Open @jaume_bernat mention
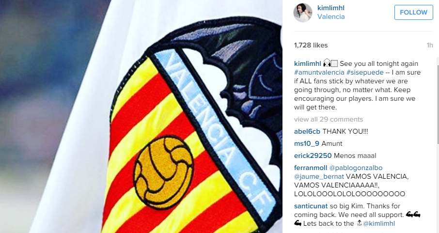439x233 pixels. pos(319,177)
